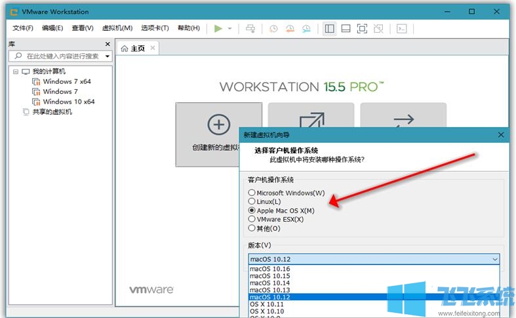The image size is (516, 318).
Task: Click the green power-on play button
Action: pyautogui.click(x=218, y=29)
